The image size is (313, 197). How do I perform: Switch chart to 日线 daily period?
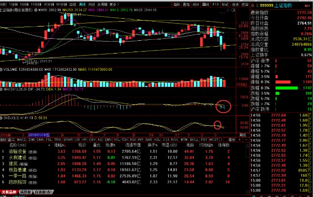[72, 3]
